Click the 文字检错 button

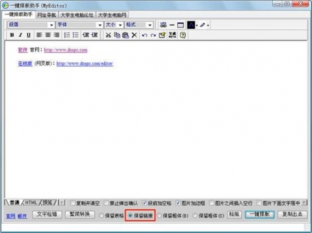pyautogui.click(x=47, y=214)
